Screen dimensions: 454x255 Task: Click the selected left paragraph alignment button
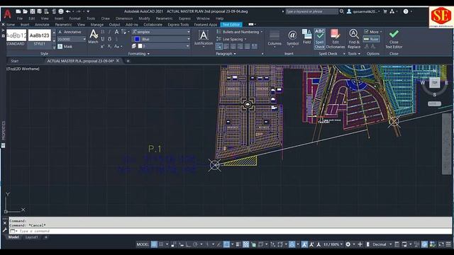(x=219, y=46)
